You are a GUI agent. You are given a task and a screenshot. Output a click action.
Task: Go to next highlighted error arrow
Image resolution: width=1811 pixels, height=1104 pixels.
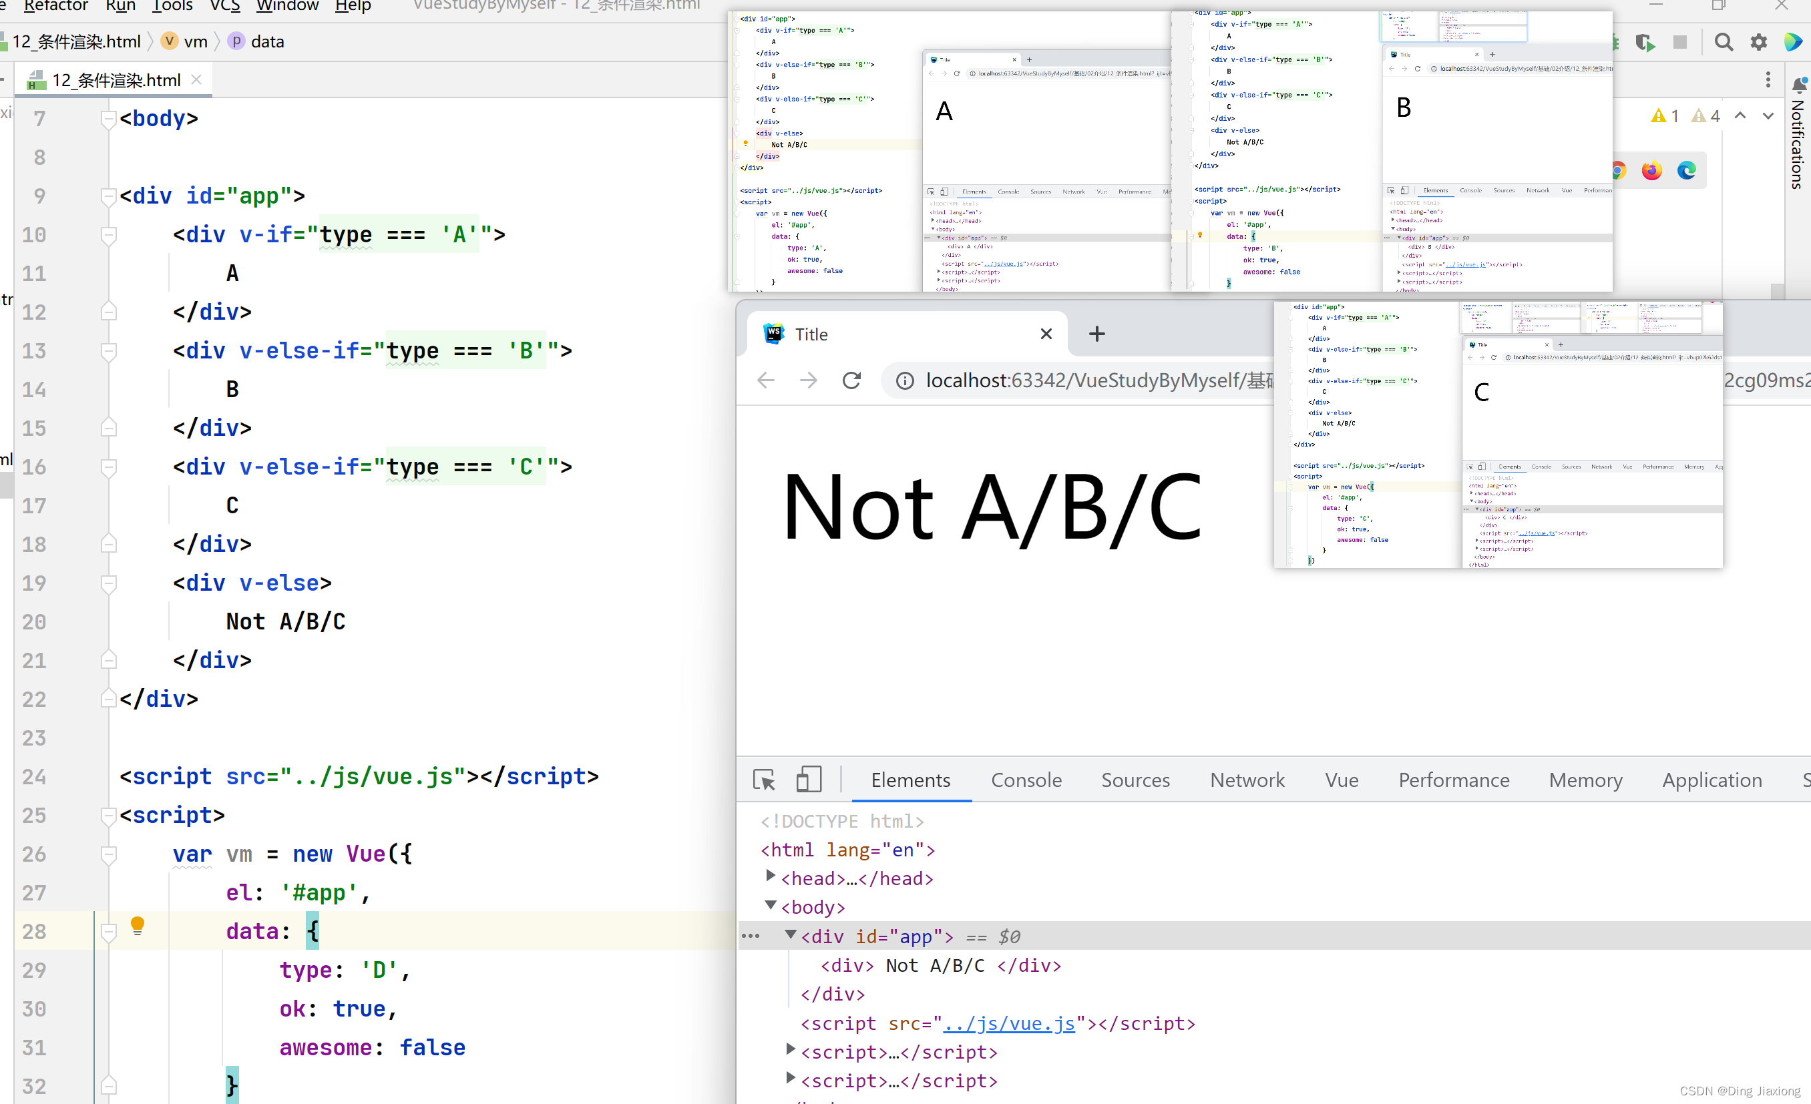click(x=1768, y=115)
